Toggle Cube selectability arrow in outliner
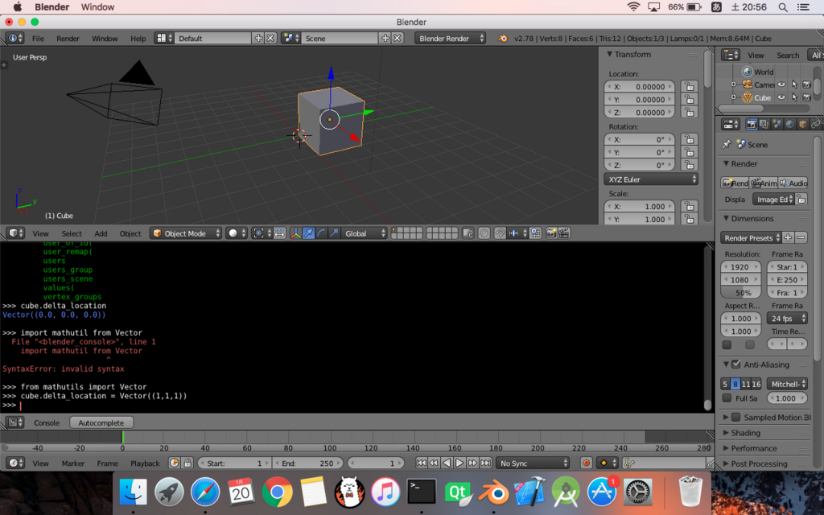 coord(794,97)
